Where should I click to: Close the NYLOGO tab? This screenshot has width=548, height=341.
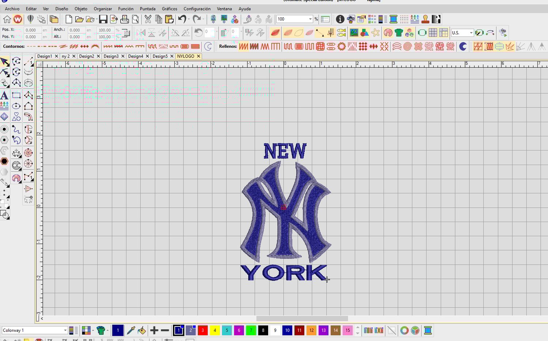click(x=198, y=56)
